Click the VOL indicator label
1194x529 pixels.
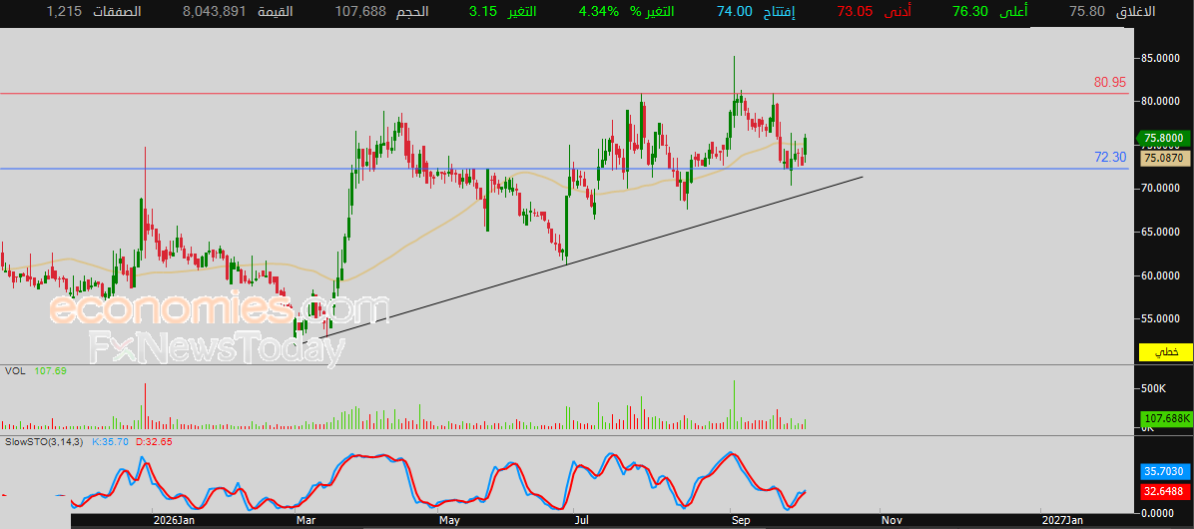coord(14,371)
